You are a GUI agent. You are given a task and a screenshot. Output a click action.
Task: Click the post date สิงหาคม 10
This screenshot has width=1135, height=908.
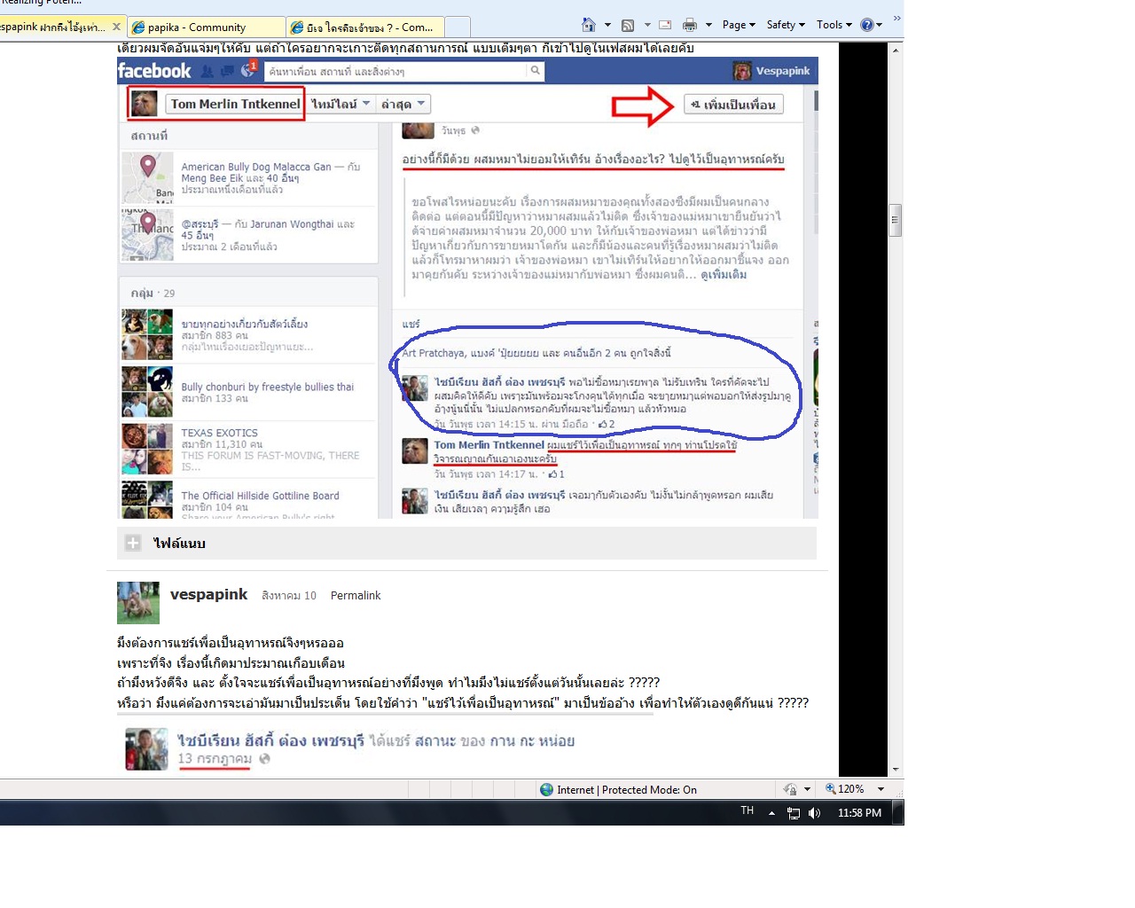289,596
